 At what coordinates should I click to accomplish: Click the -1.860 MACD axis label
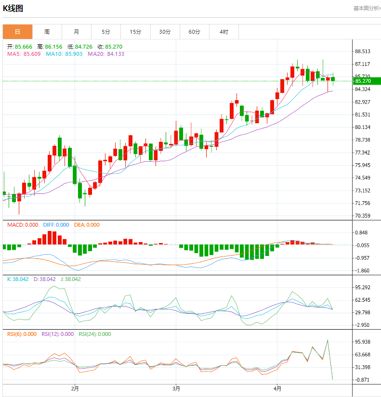[x=362, y=270]
